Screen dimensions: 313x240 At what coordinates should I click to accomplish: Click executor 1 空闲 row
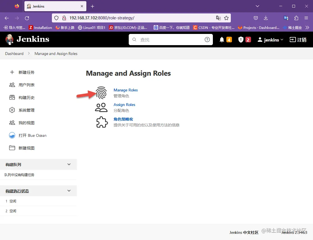[38, 201]
